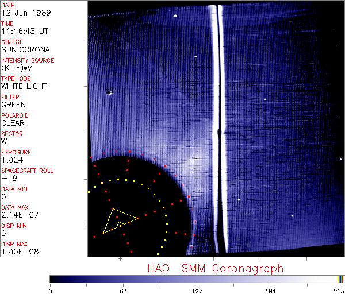Click the color bar above the 127 tick
The width and height of the screenshot is (345, 294).
point(197,278)
